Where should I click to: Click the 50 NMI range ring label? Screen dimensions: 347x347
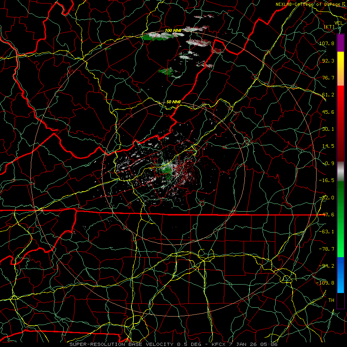[173, 102]
